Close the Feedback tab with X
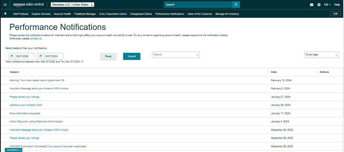 20,150
